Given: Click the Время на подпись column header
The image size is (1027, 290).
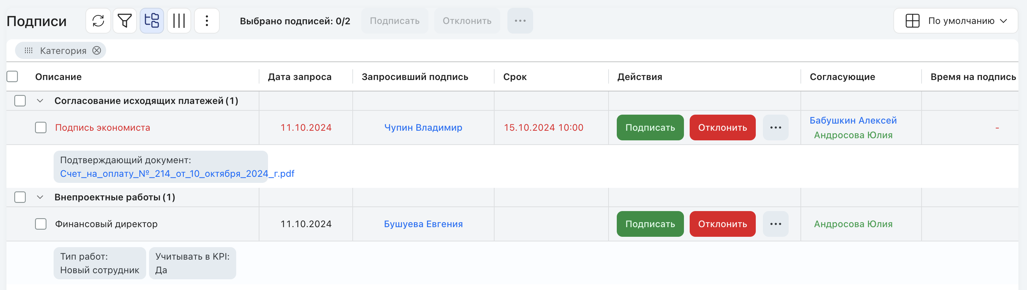Looking at the screenshot, I should 973,77.
